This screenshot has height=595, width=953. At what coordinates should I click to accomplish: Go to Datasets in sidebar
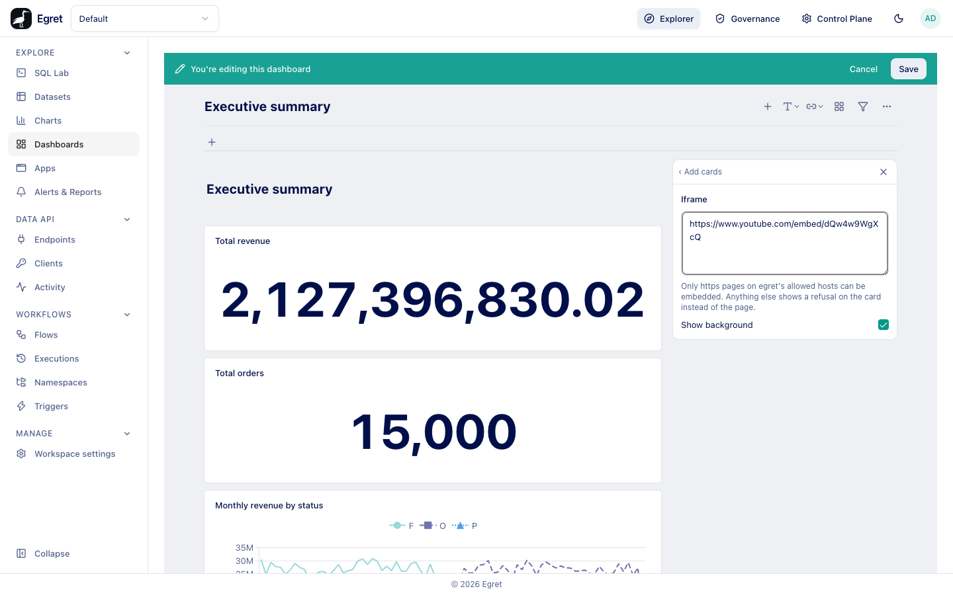[x=73, y=97]
